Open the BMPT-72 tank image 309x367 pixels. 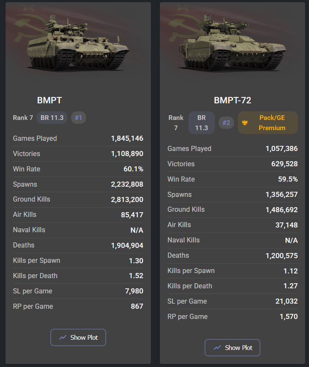232,48
